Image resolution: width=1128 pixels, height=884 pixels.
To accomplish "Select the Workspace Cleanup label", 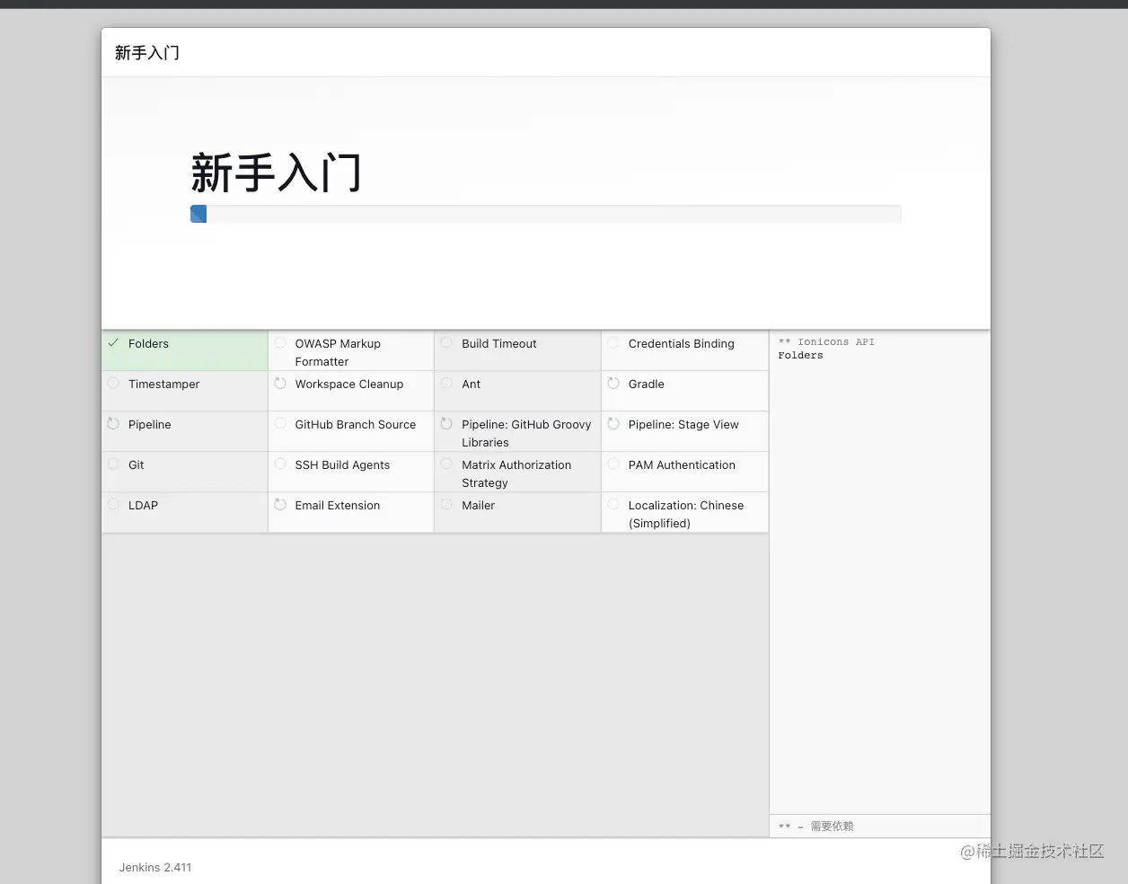I will 348,384.
